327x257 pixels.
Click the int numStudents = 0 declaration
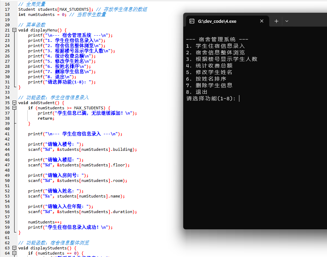(42, 15)
